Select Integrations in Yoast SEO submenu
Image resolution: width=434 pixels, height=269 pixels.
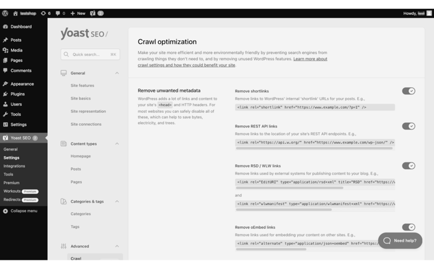[x=14, y=166]
